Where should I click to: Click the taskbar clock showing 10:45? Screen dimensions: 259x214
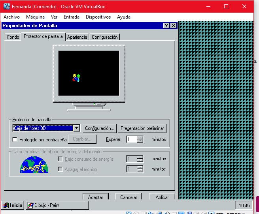245,205
